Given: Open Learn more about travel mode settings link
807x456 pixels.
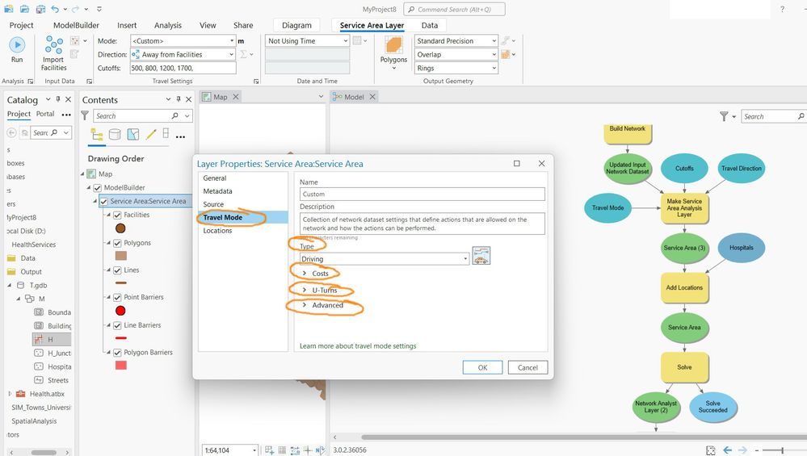Looking at the screenshot, I should (x=358, y=346).
